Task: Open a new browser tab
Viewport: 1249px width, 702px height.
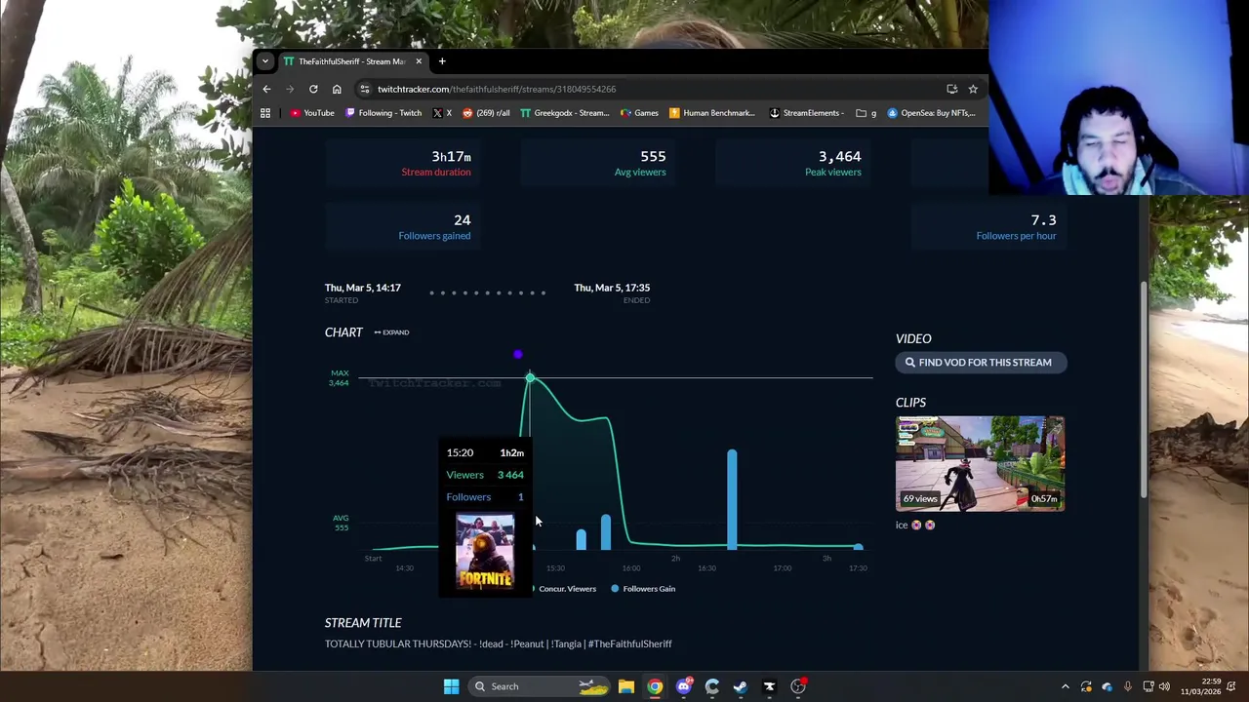Action: [442, 61]
